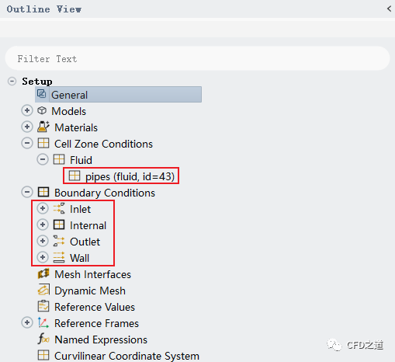This screenshot has width=395, height=362.
Task: Click the Reference Frames axes icon
Action: [43, 322]
